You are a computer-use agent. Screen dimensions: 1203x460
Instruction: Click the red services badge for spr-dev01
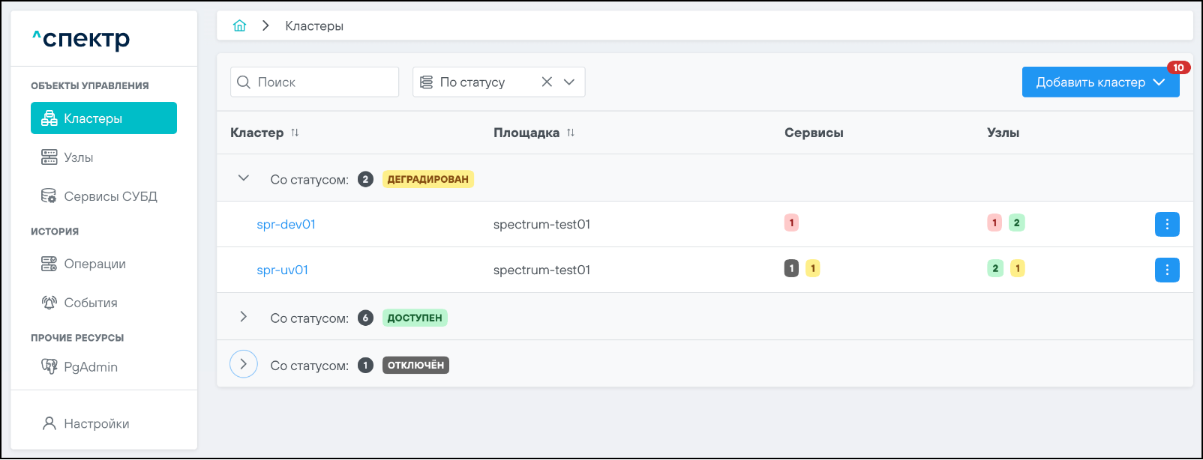click(791, 223)
